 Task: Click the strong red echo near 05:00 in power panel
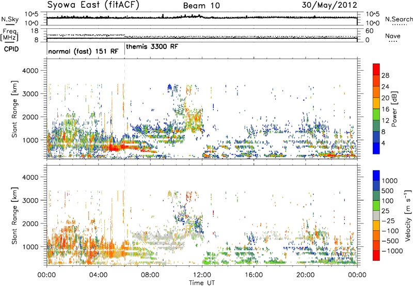point(115,148)
